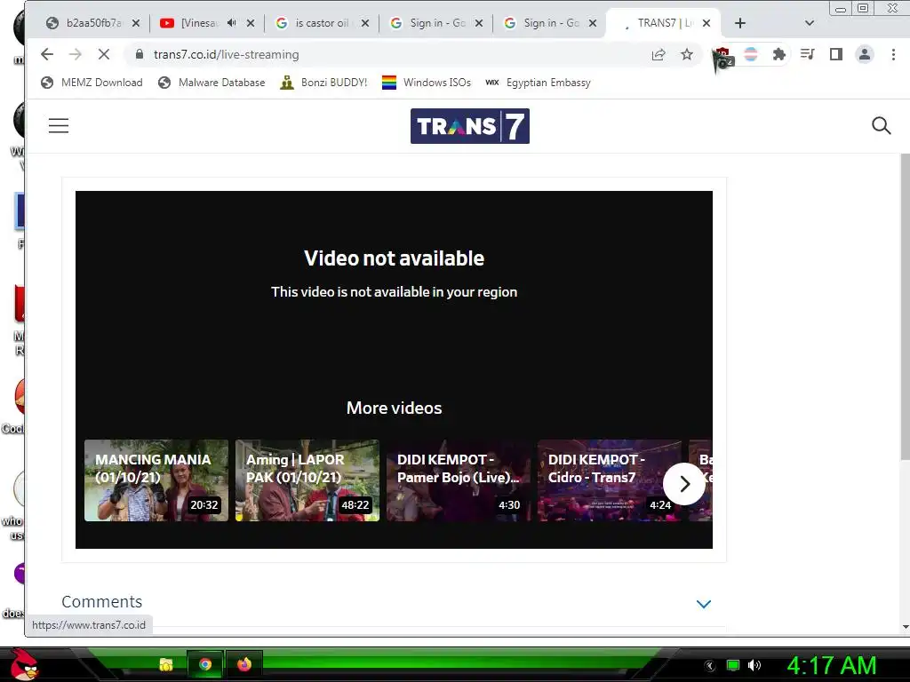Click the Firefox taskbar icon
This screenshot has height=682, width=910.
pyautogui.click(x=244, y=664)
